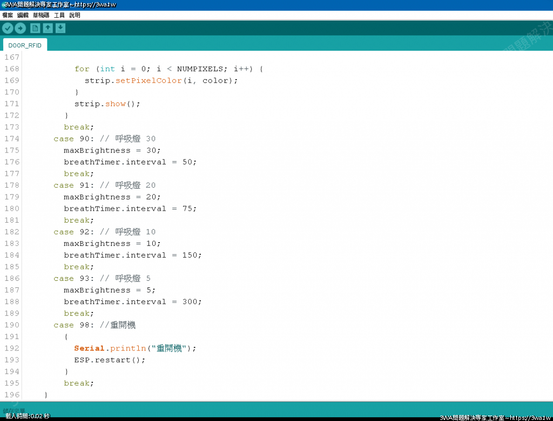Screen dimensions: 553x421
Task: Click the Upload arrow button
Action: (x=20, y=28)
